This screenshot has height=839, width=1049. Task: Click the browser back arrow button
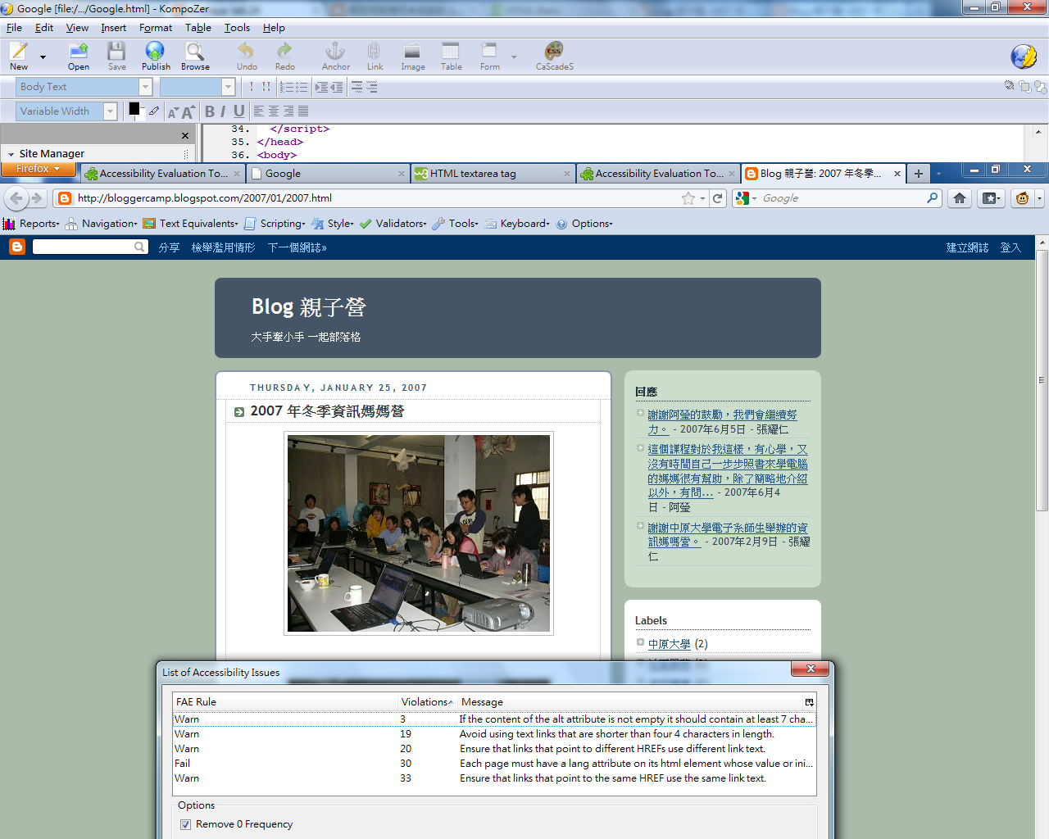[16, 198]
